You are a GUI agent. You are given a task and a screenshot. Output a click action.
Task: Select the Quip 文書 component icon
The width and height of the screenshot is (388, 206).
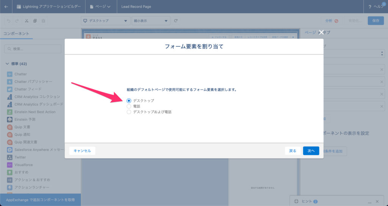click(9, 127)
